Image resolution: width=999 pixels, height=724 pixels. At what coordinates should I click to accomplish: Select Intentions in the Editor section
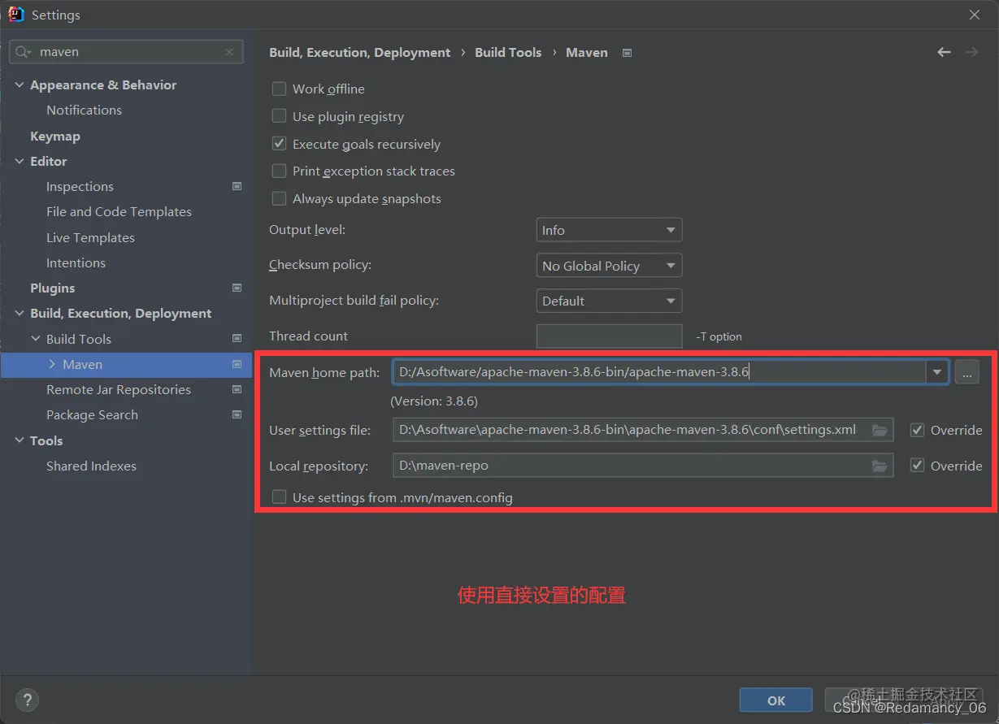point(76,262)
